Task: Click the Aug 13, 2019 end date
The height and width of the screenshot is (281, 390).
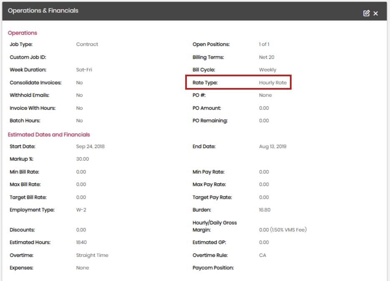Action: [x=272, y=146]
